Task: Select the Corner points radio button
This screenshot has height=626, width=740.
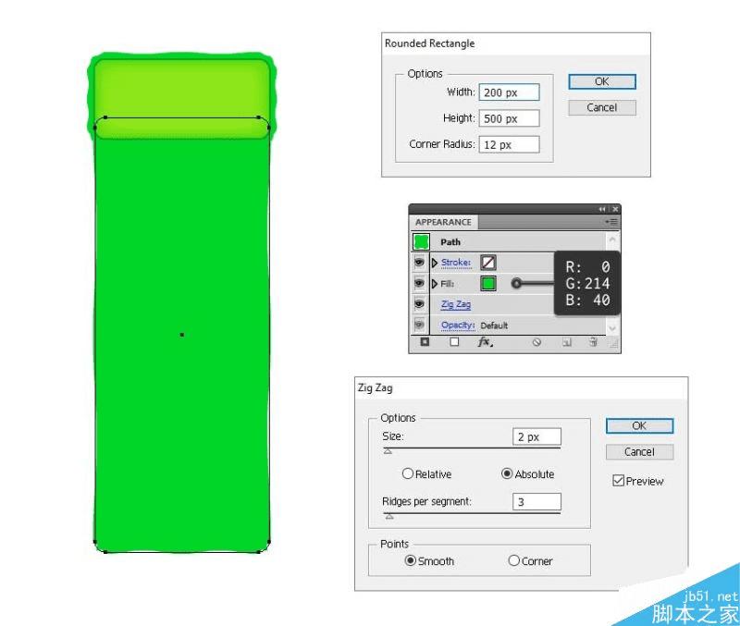Action: coord(514,560)
